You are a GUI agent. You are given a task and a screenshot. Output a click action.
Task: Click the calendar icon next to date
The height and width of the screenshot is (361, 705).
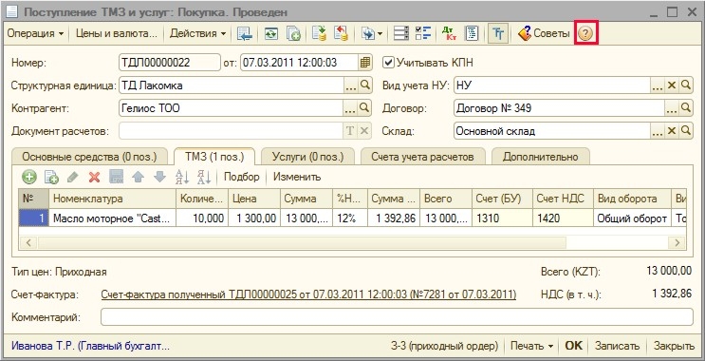(x=365, y=62)
